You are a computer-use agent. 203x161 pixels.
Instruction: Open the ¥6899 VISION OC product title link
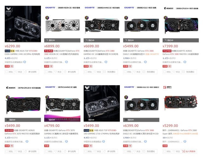[62, 52]
